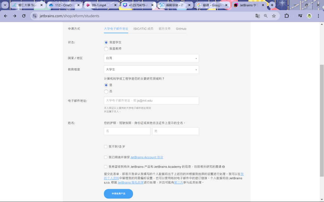
Task: Focus the 姓 last name field
Action: coord(176,131)
